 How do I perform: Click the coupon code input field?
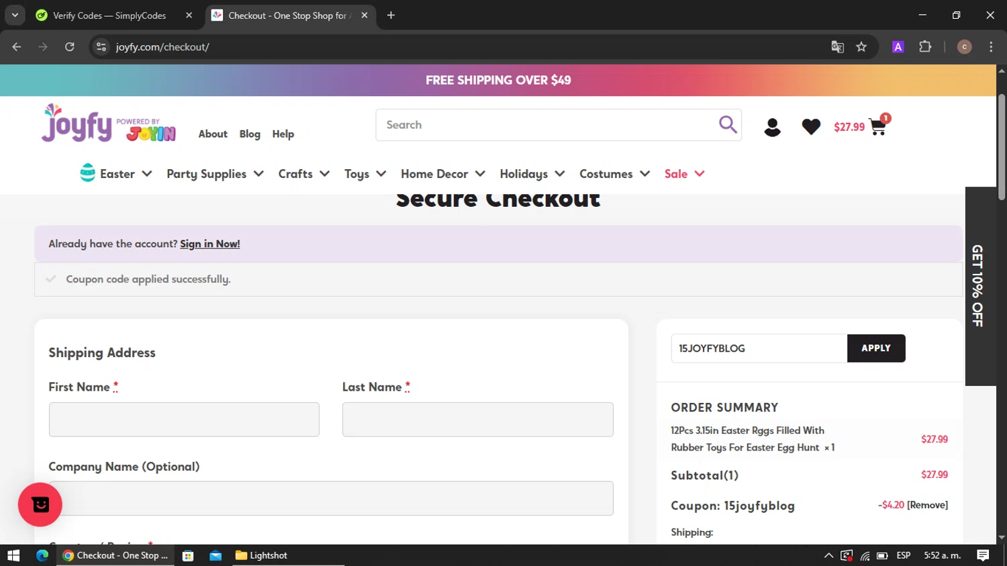coord(759,348)
